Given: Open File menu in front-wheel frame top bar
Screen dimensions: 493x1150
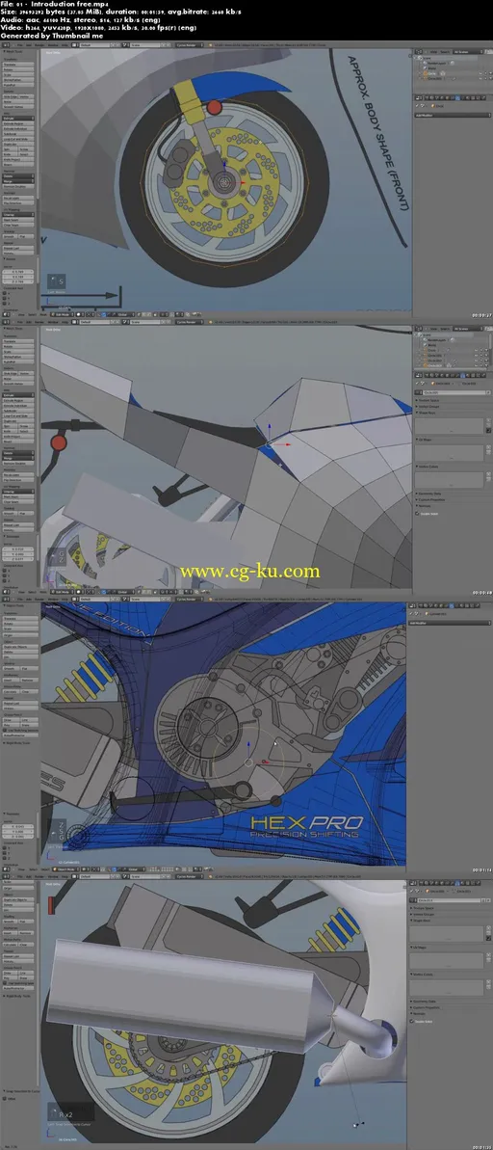Looking at the screenshot, I should tap(19, 44).
